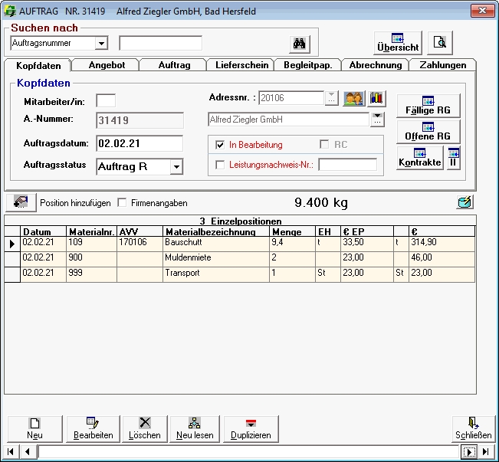The image size is (499, 462).
Task: Click the A.-Nummer field
Action: pos(140,120)
